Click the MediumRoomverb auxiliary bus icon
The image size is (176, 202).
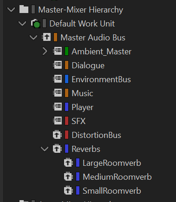pos(69,176)
